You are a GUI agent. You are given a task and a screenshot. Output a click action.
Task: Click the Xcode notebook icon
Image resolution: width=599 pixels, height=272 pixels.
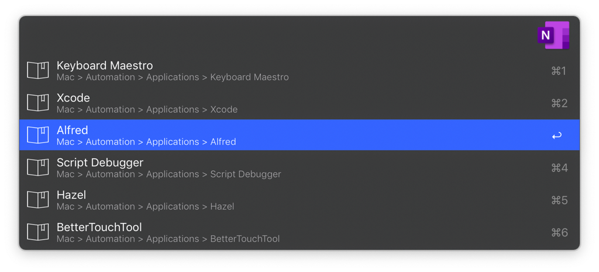click(x=38, y=103)
